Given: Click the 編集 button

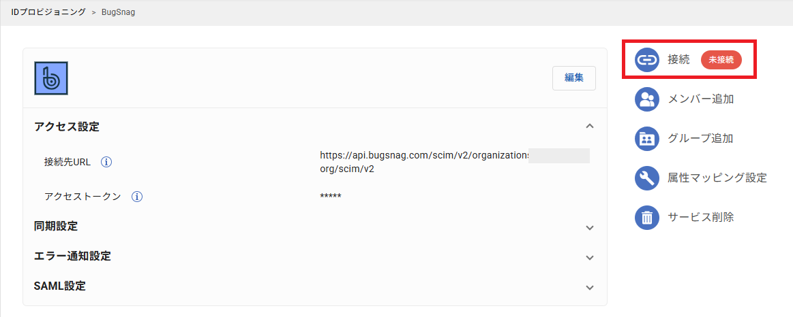Looking at the screenshot, I should tap(574, 78).
